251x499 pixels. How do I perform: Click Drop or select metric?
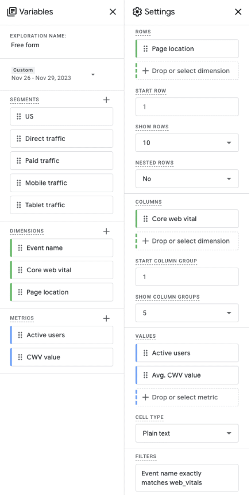(187, 397)
